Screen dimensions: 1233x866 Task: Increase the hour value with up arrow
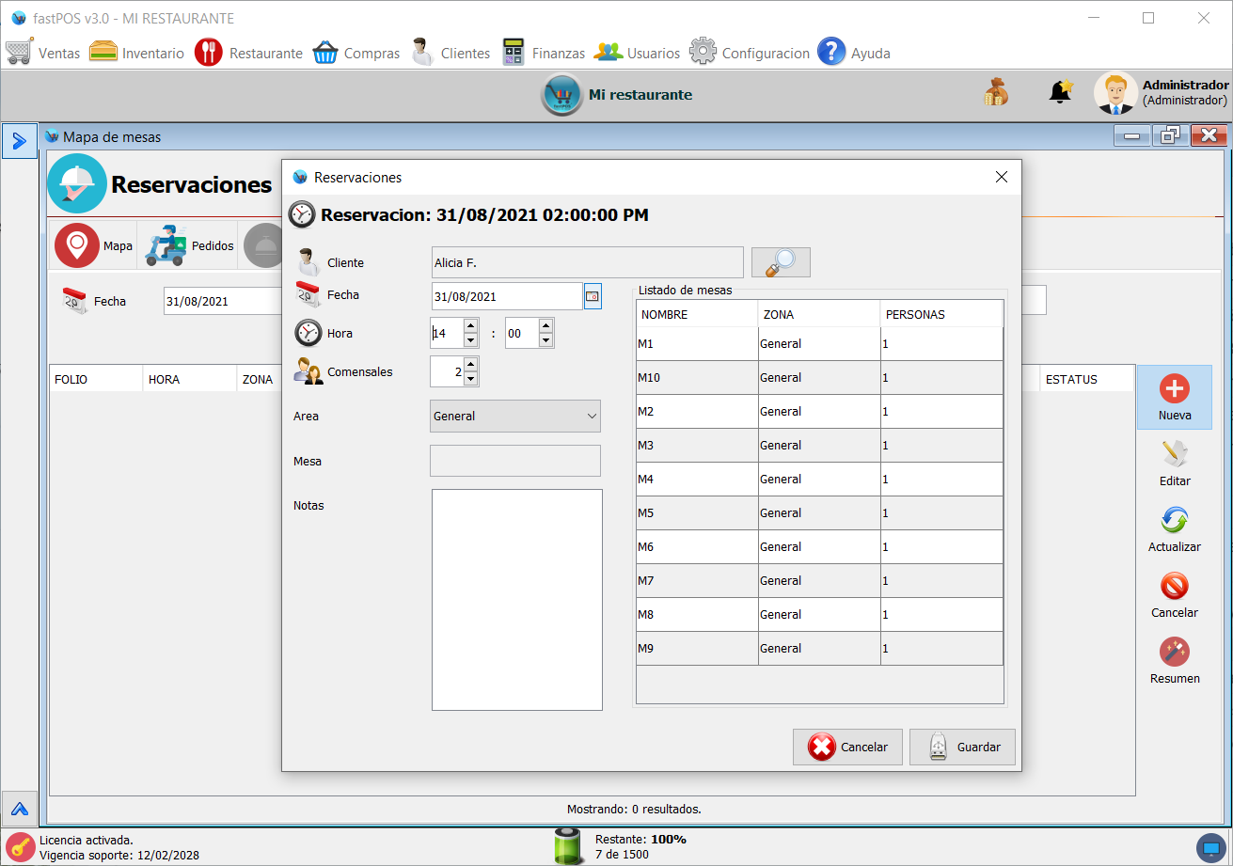coord(471,326)
